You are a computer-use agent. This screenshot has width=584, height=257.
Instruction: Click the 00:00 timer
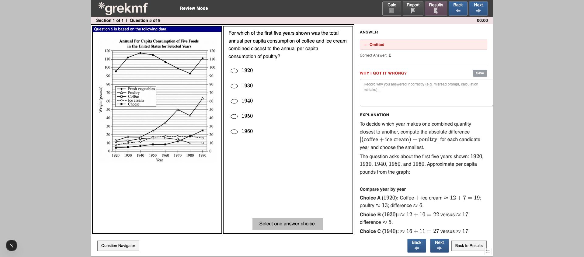click(x=482, y=20)
